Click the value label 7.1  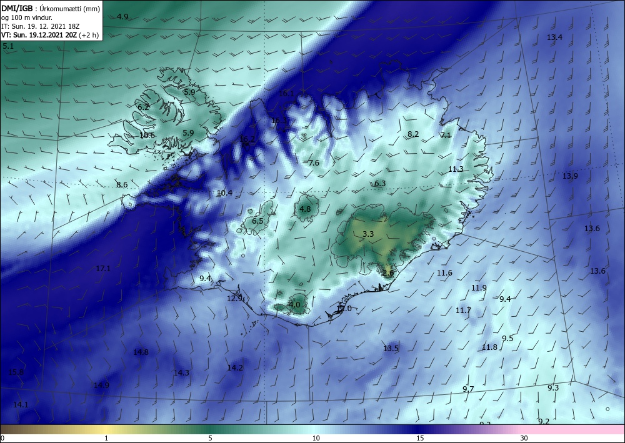coord(446,136)
